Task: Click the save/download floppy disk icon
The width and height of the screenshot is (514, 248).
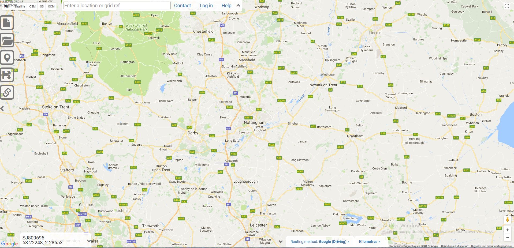Action: (x=7, y=75)
